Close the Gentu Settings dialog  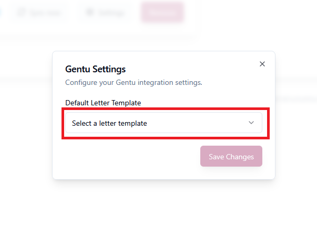262,64
